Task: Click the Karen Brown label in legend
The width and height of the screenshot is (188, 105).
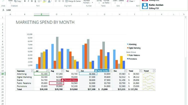Action: (131, 52)
